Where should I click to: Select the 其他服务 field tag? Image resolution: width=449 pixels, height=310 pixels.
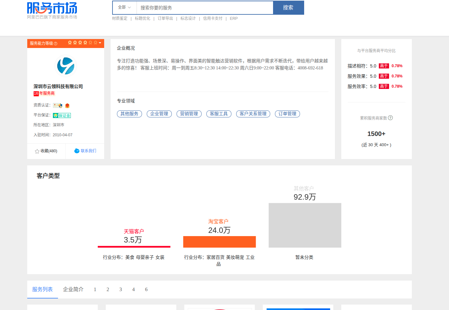click(x=129, y=114)
